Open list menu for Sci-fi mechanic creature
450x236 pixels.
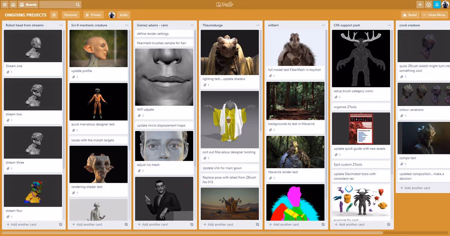126,25
